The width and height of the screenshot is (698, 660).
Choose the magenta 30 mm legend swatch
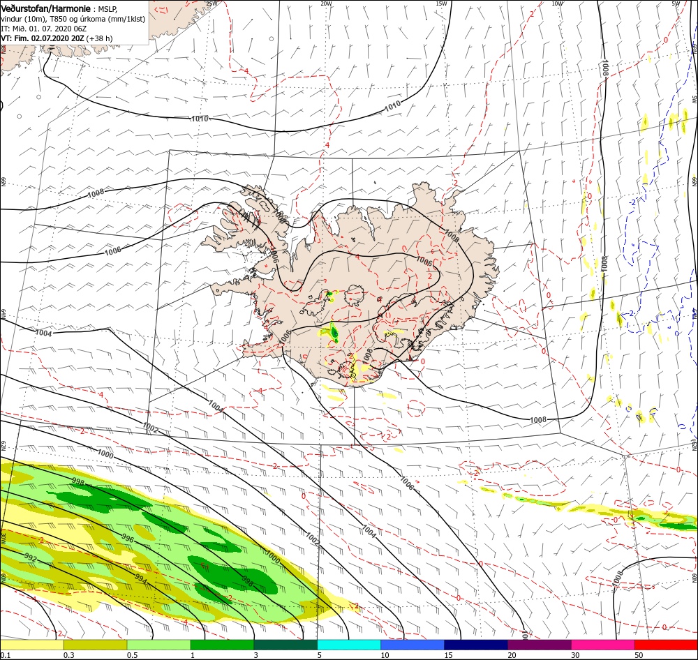(603, 645)
